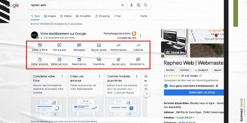Screen dimensions: 247x123
Task: Select the Tous tab
Action: pyautogui.click(x=35, y=16)
